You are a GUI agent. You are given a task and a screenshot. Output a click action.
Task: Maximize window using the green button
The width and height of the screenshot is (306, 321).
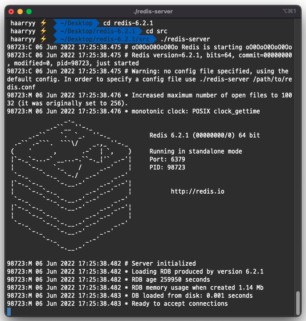pyautogui.click(x=29, y=12)
